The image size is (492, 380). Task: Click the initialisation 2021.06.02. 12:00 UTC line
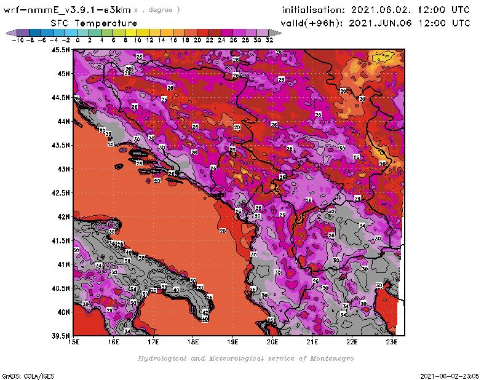(376, 10)
